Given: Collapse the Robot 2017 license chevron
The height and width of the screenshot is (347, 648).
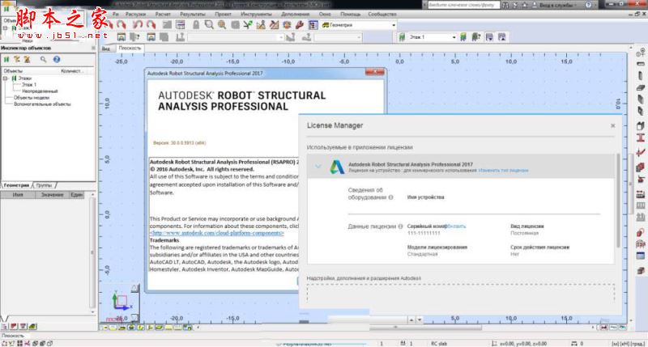Looking at the screenshot, I should click(x=318, y=167).
